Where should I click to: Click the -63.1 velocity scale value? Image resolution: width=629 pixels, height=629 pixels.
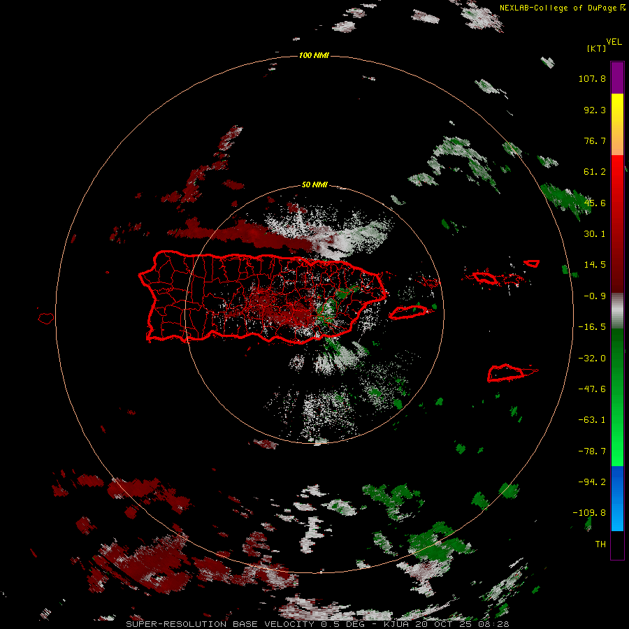pos(592,420)
